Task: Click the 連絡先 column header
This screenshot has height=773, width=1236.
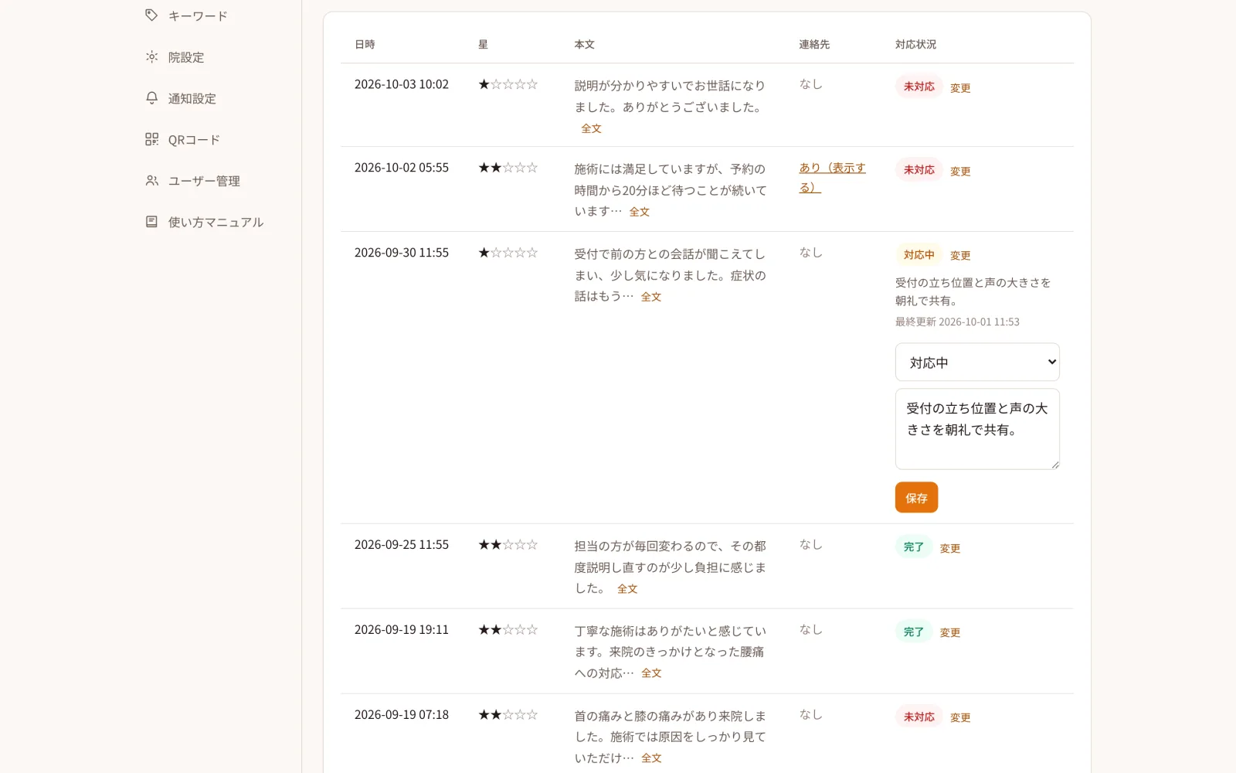Action: (814, 45)
